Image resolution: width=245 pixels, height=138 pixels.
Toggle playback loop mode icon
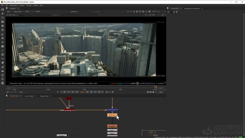pyautogui.click(x=58, y=92)
